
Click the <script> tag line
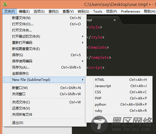tap(95, 68)
